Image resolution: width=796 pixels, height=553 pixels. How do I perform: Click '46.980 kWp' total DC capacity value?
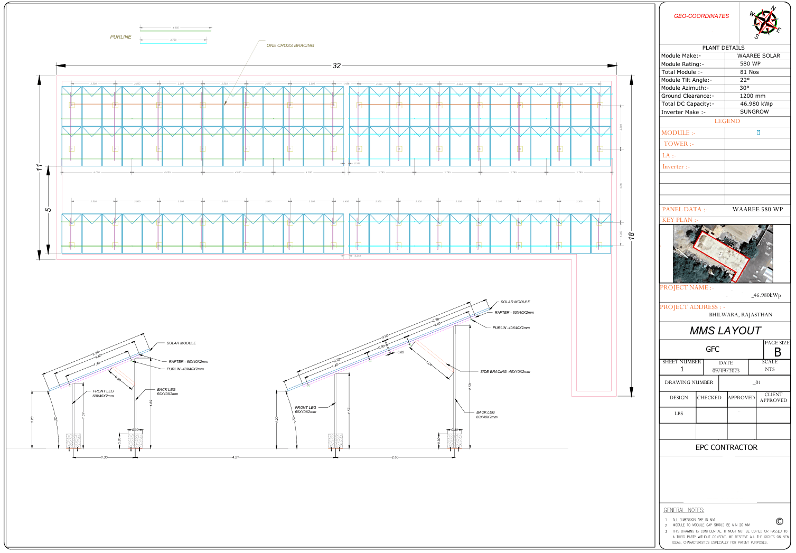756,104
